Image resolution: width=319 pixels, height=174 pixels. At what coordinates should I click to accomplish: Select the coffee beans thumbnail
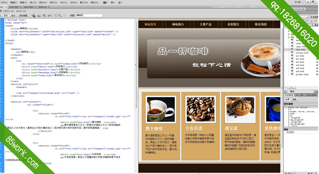pos(200,109)
